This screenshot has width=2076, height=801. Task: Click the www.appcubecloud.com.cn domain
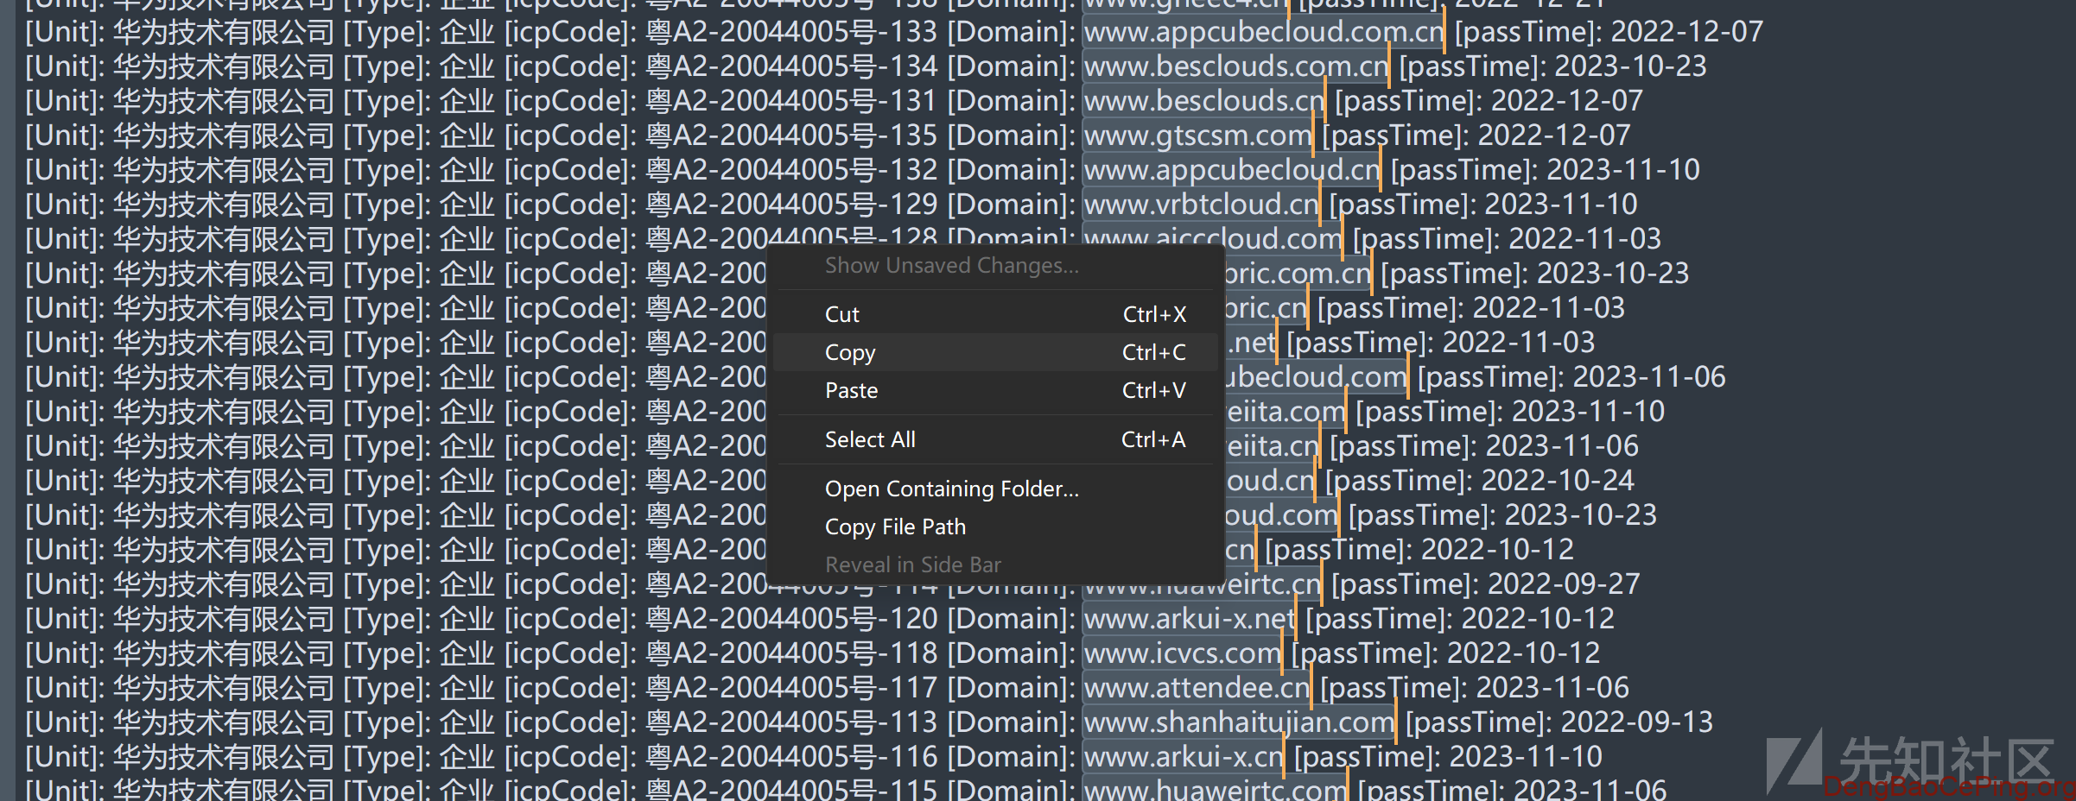[1263, 32]
